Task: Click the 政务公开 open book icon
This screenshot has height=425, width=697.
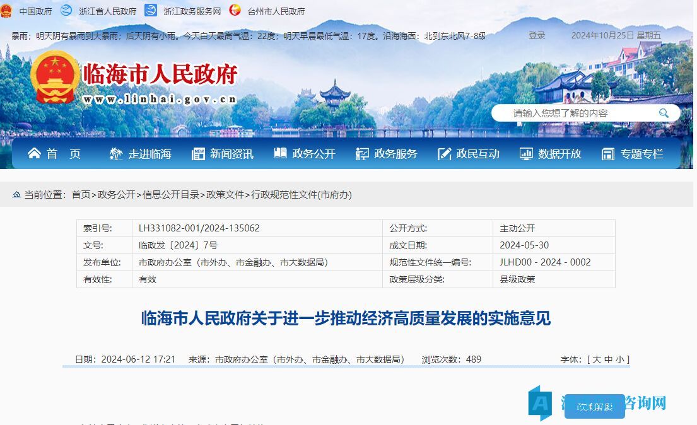Action: (280, 153)
